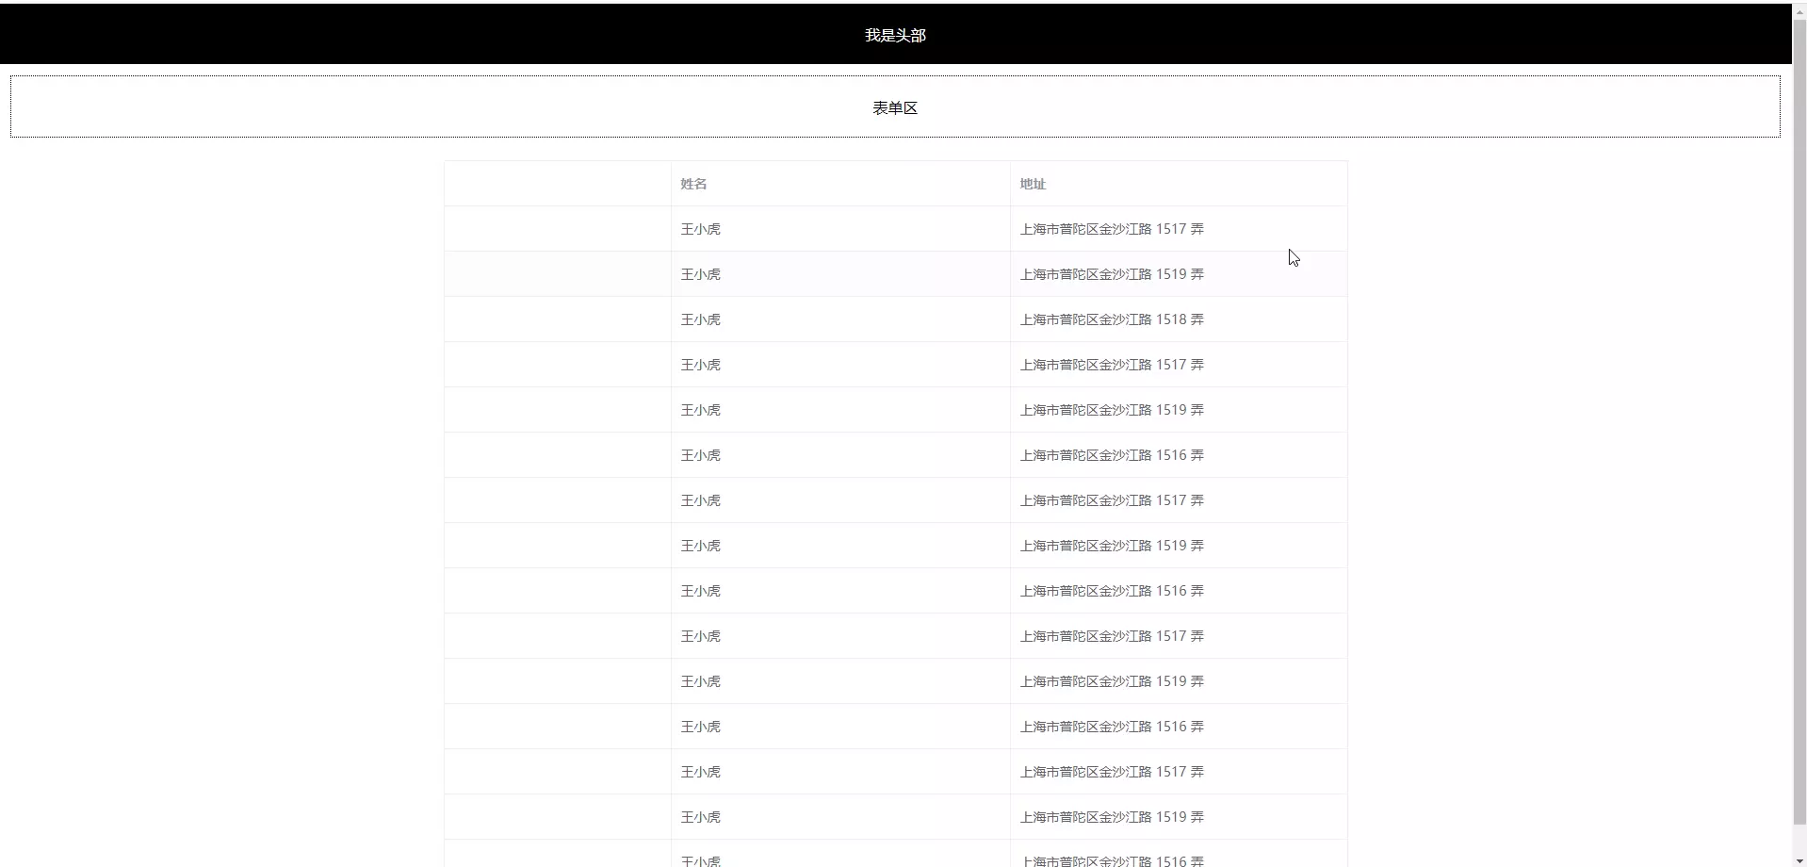Select the row with address ending 1518 弄
The image size is (1807, 867).
895,319
